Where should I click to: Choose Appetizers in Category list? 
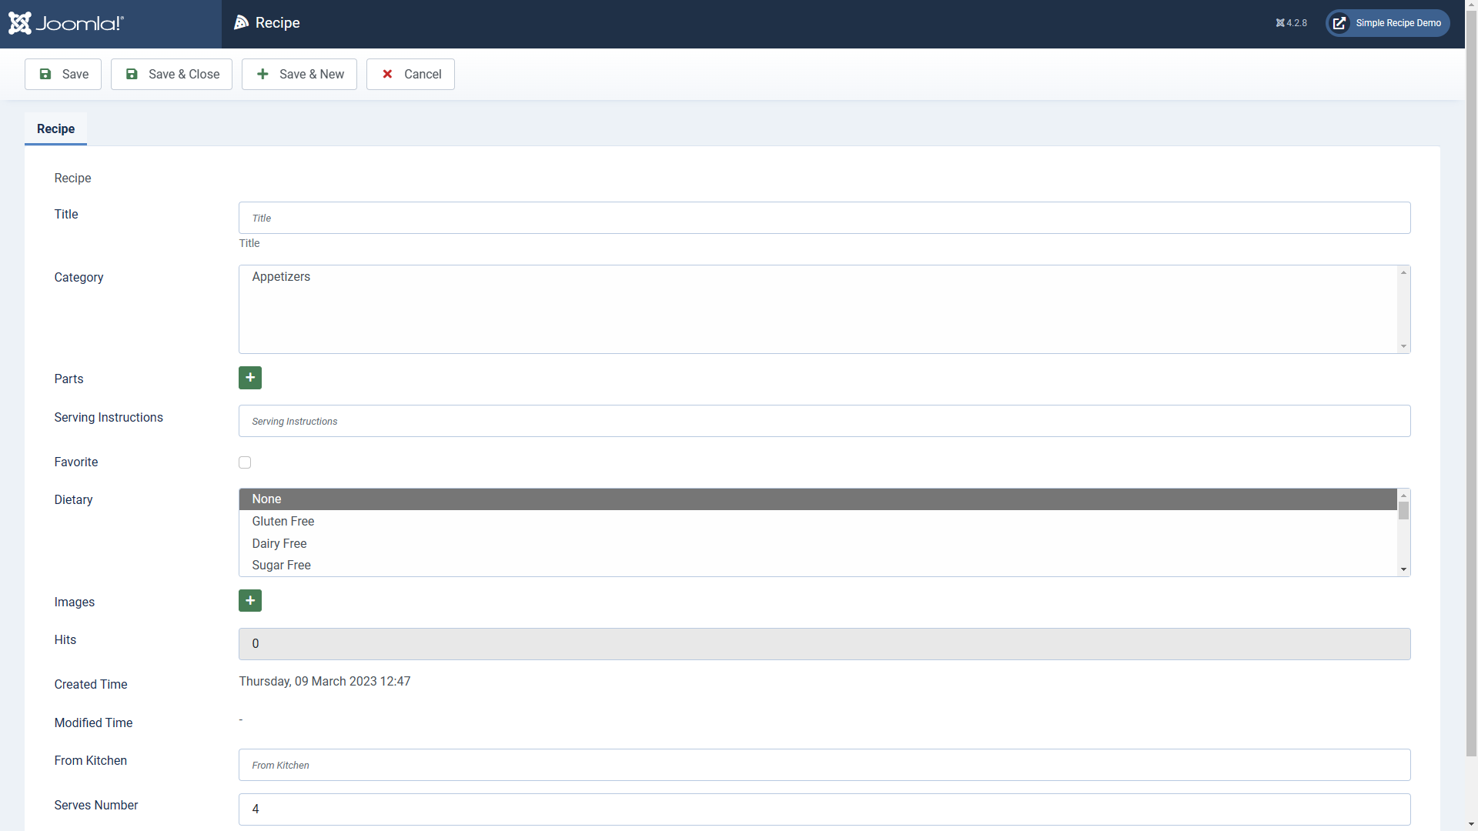pos(282,277)
